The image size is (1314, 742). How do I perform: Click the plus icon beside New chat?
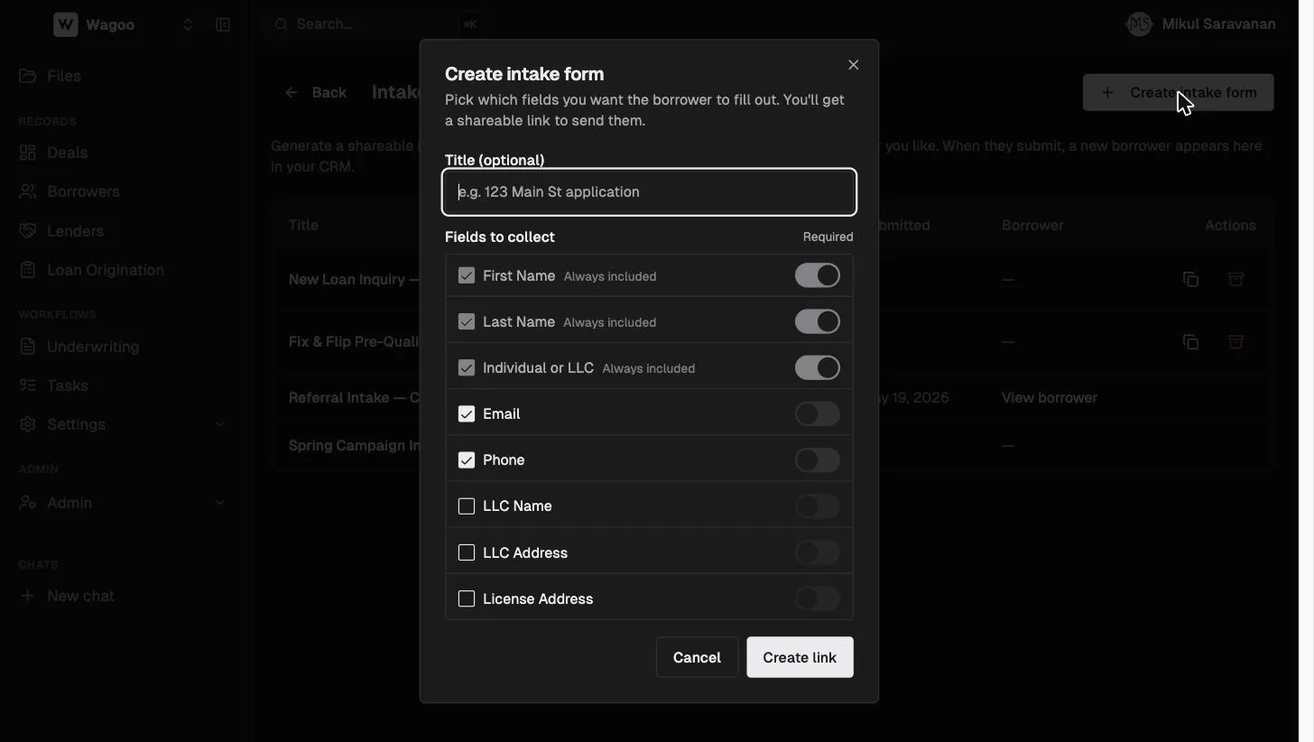click(x=28, y=596)
